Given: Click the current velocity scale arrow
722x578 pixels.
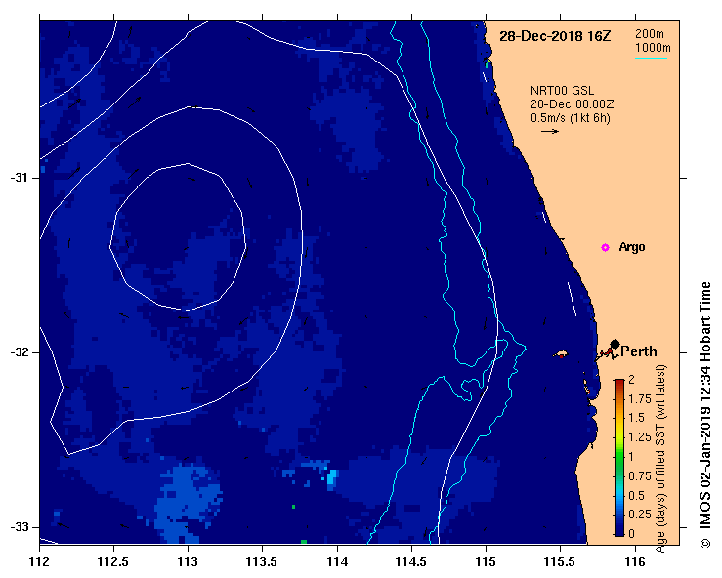Looking at the screenshot, I should [549, 131].
